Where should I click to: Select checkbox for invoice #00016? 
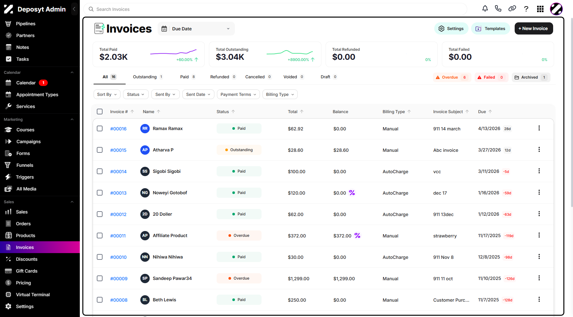100,128
